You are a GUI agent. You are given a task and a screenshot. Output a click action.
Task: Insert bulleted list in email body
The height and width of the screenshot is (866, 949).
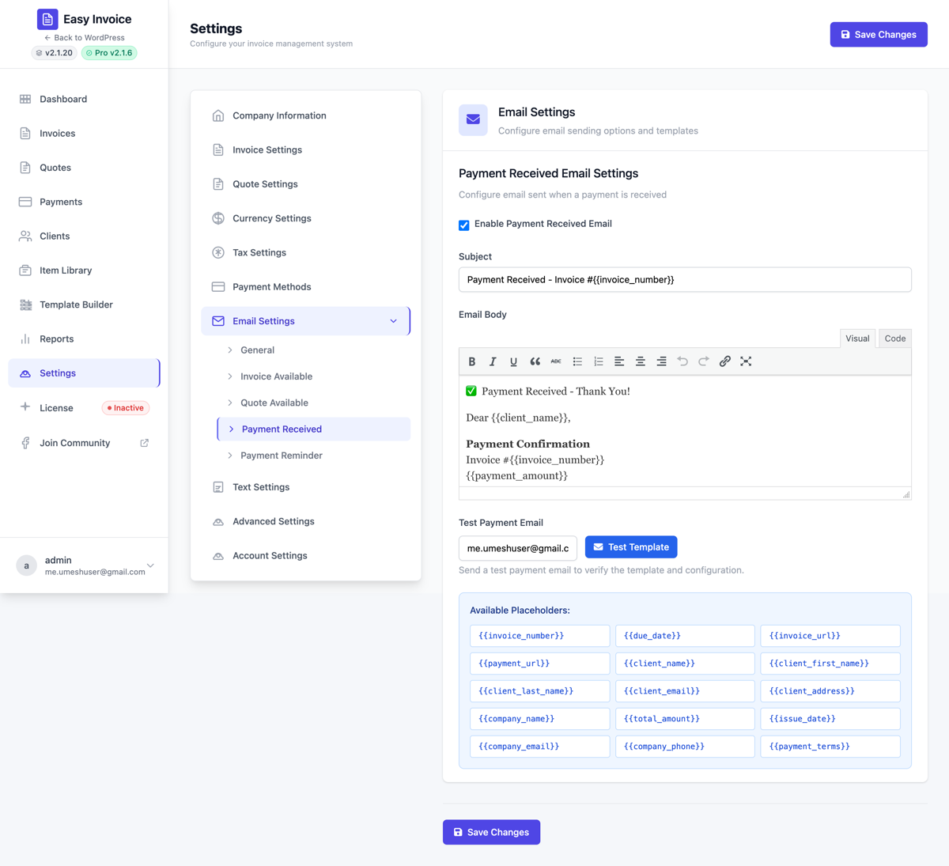pyautogui.click(x=577, y=361)
